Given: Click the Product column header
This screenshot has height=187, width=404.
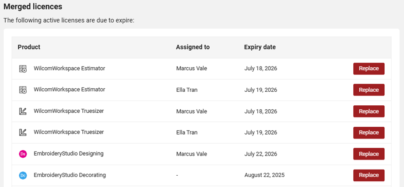Looking at the screenshot, I should 29,47.
